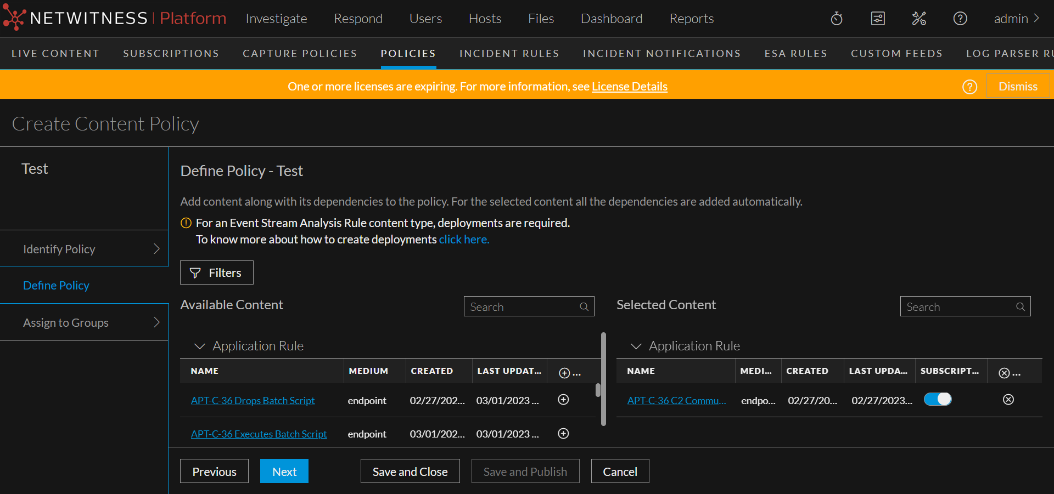Click the Available Content vertical scrollbar
This screenshot has width=1054, height=494.
click(x=603, y=378)
